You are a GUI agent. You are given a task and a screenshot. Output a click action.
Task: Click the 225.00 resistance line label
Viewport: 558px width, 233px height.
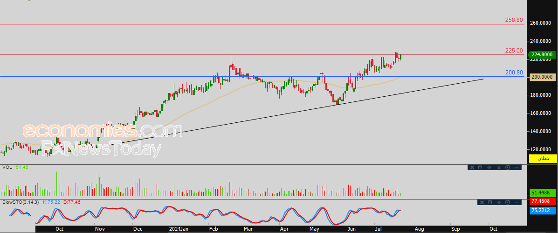(x=514, y=51)
